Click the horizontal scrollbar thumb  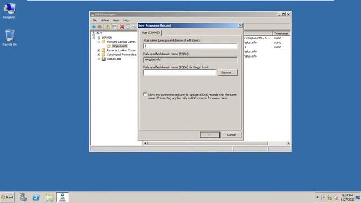coord(208,143)
